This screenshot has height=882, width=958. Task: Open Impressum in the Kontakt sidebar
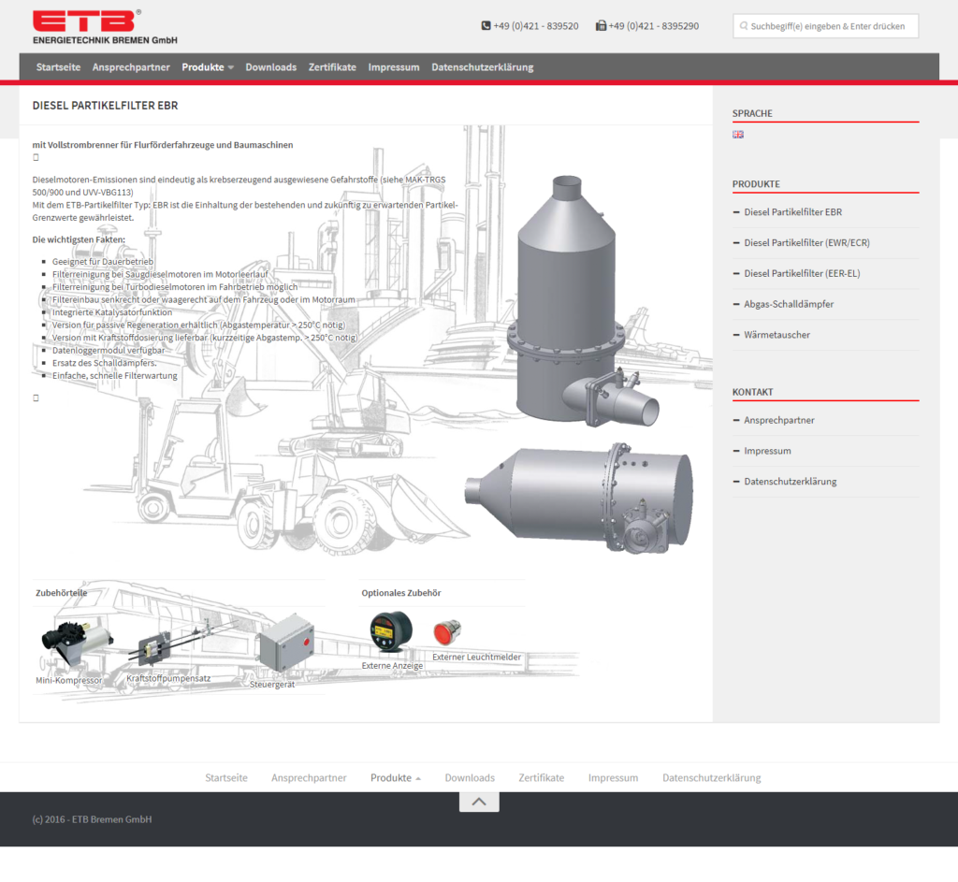point(767,451)
